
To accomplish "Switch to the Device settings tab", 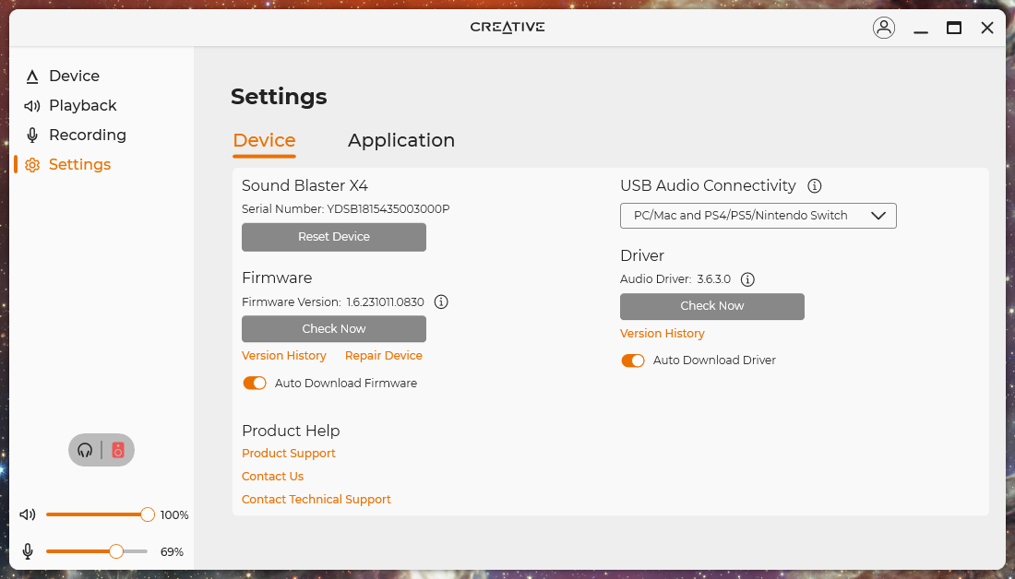I will pyautogui.click(x=264, y=140).
